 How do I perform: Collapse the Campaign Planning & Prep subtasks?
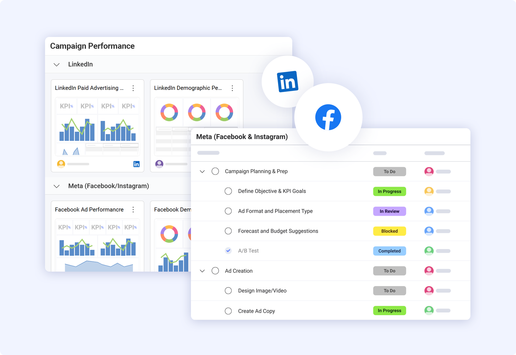point(202,172)
